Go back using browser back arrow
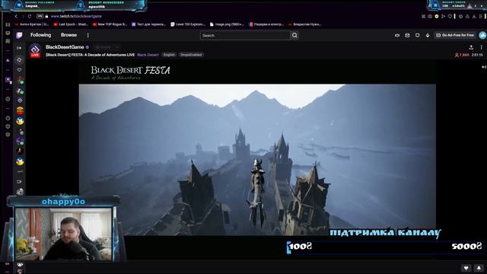Screen dimensions: 487x274 click(x=16, y=16)
